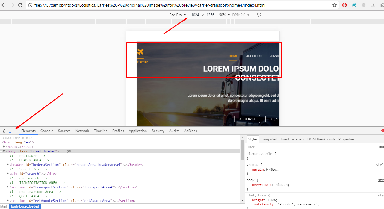384x209 pixels.
Task: Open the Opera extension icon
Action: tap(344, 5)
